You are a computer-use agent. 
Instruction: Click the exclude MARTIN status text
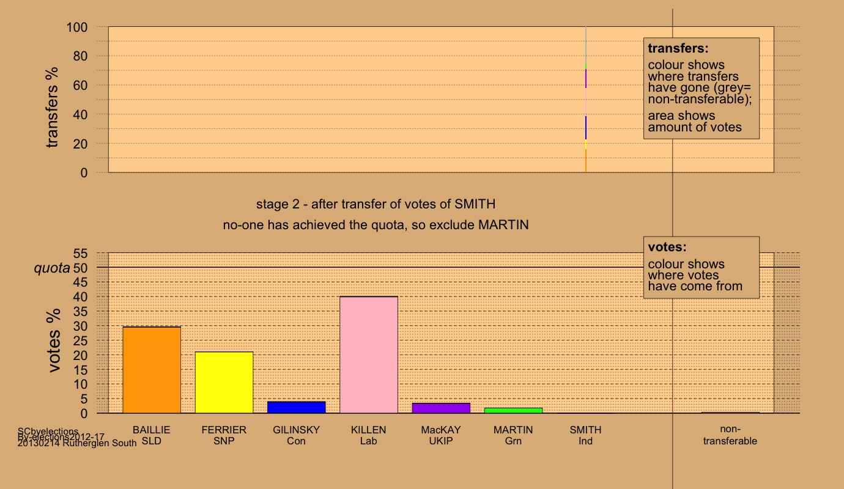pos(376,225)
